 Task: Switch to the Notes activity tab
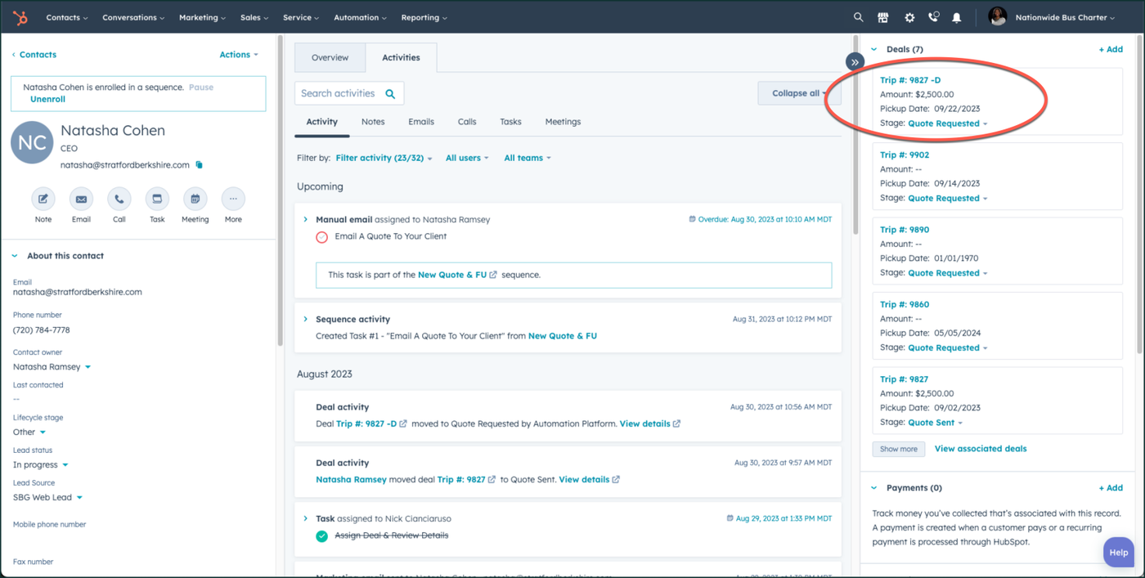tap(373, 122)
